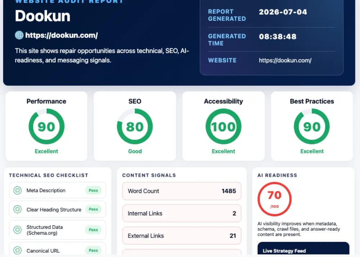Click the Excellent label under Best Practices

[312, 151]
